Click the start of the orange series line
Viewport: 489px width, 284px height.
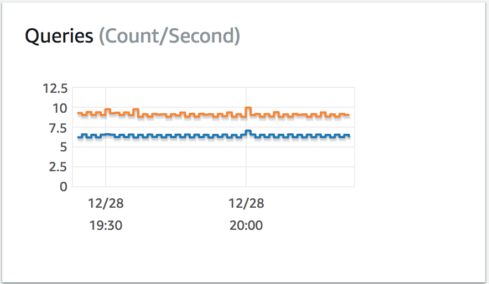[x=79, y=113]
